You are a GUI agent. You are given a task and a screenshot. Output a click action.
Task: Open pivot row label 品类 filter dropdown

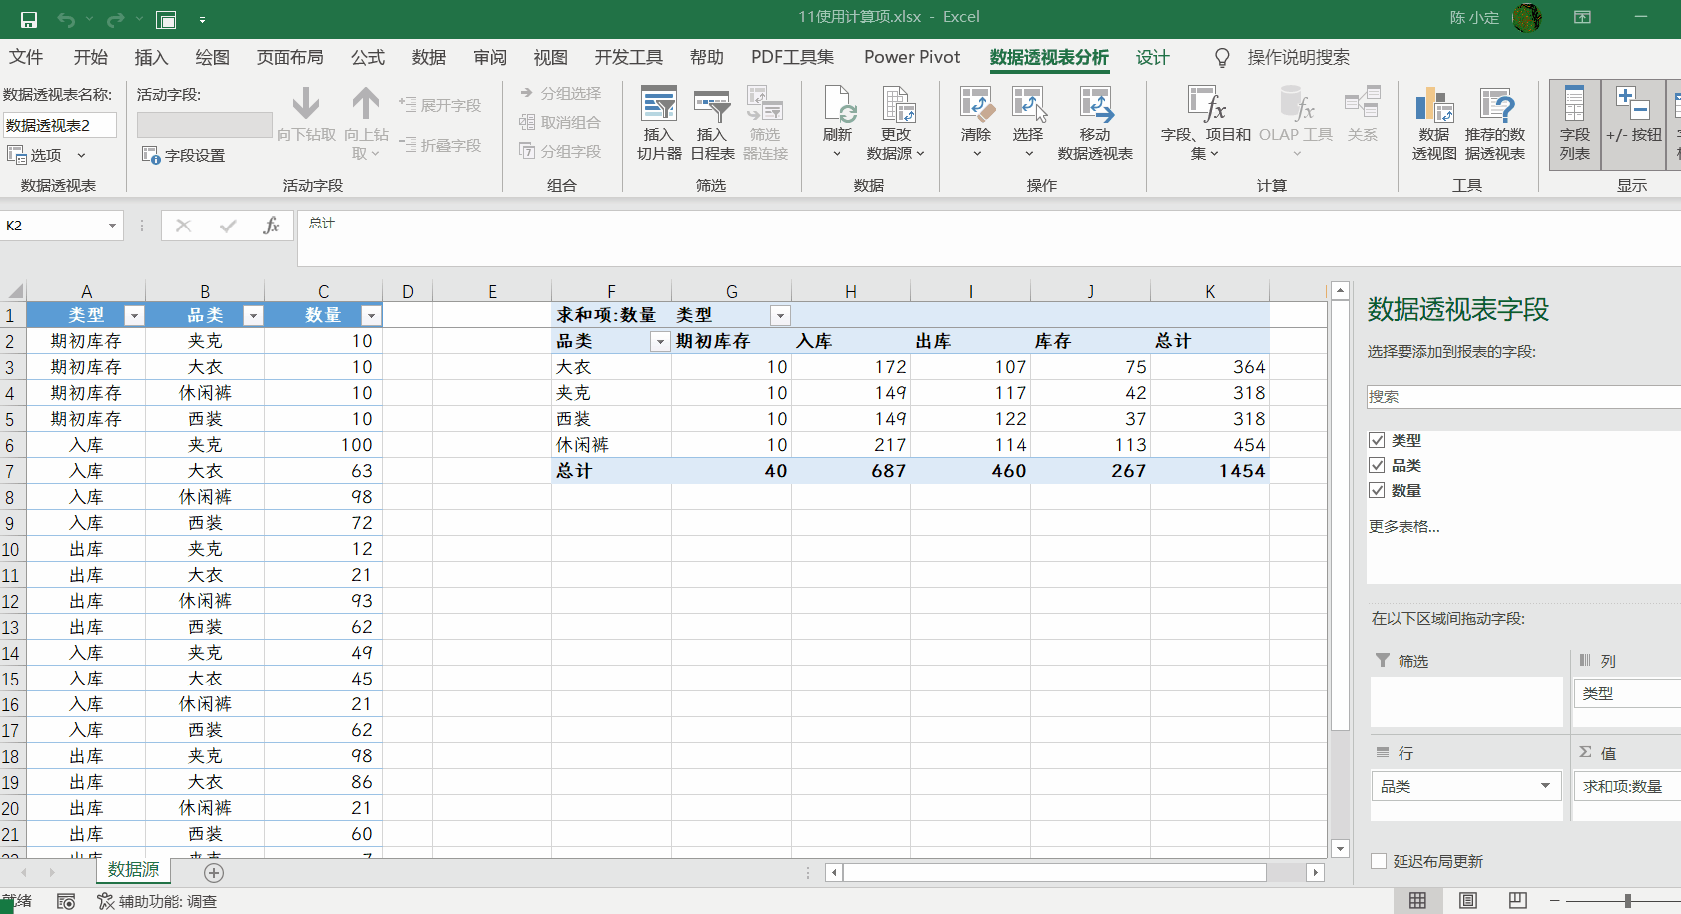(x=659, y=342)
